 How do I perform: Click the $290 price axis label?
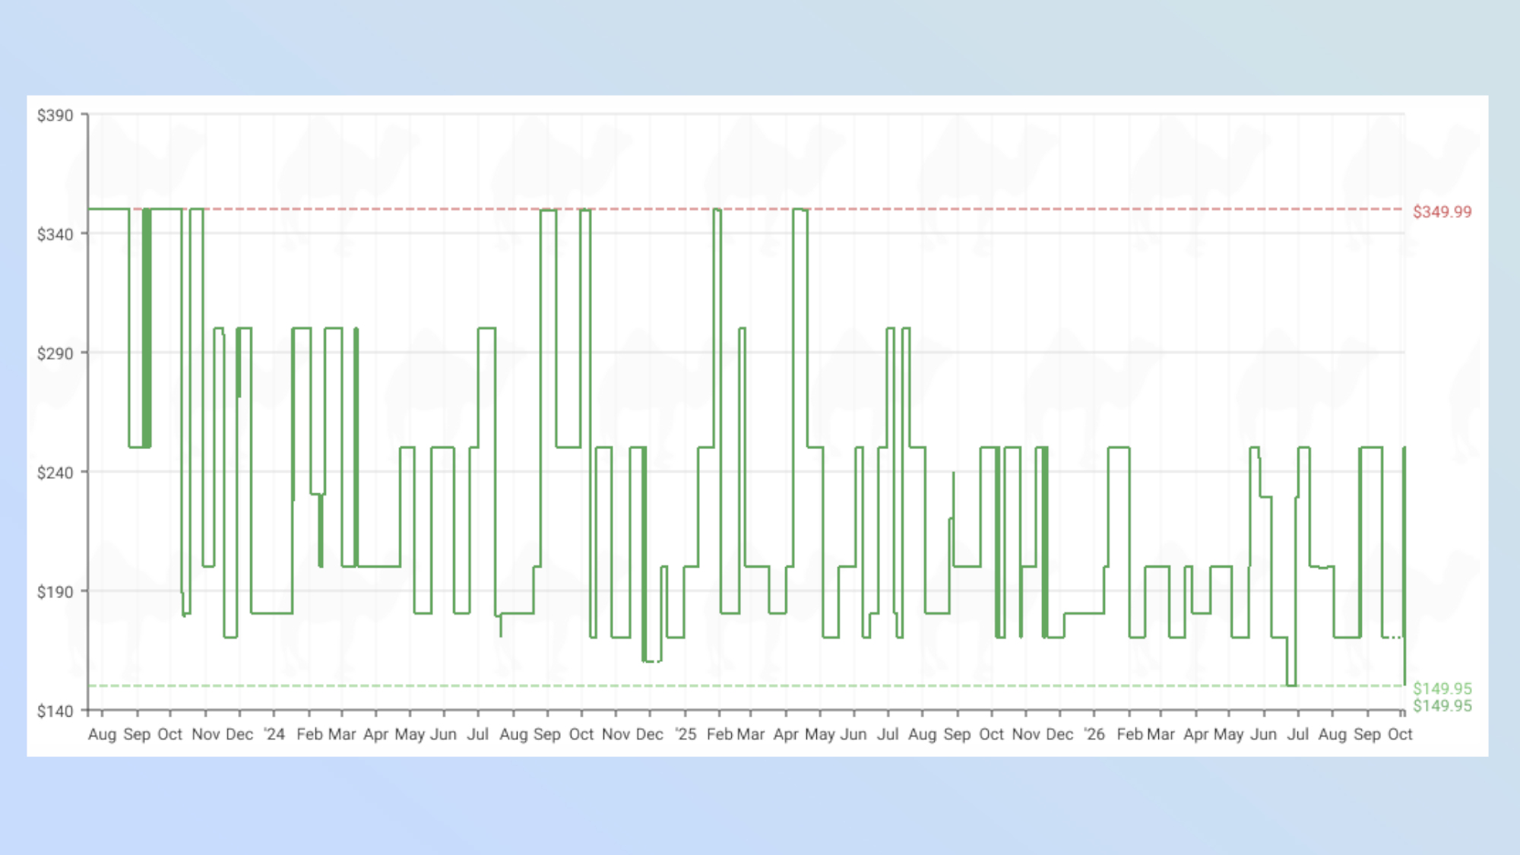coord(55,353)
